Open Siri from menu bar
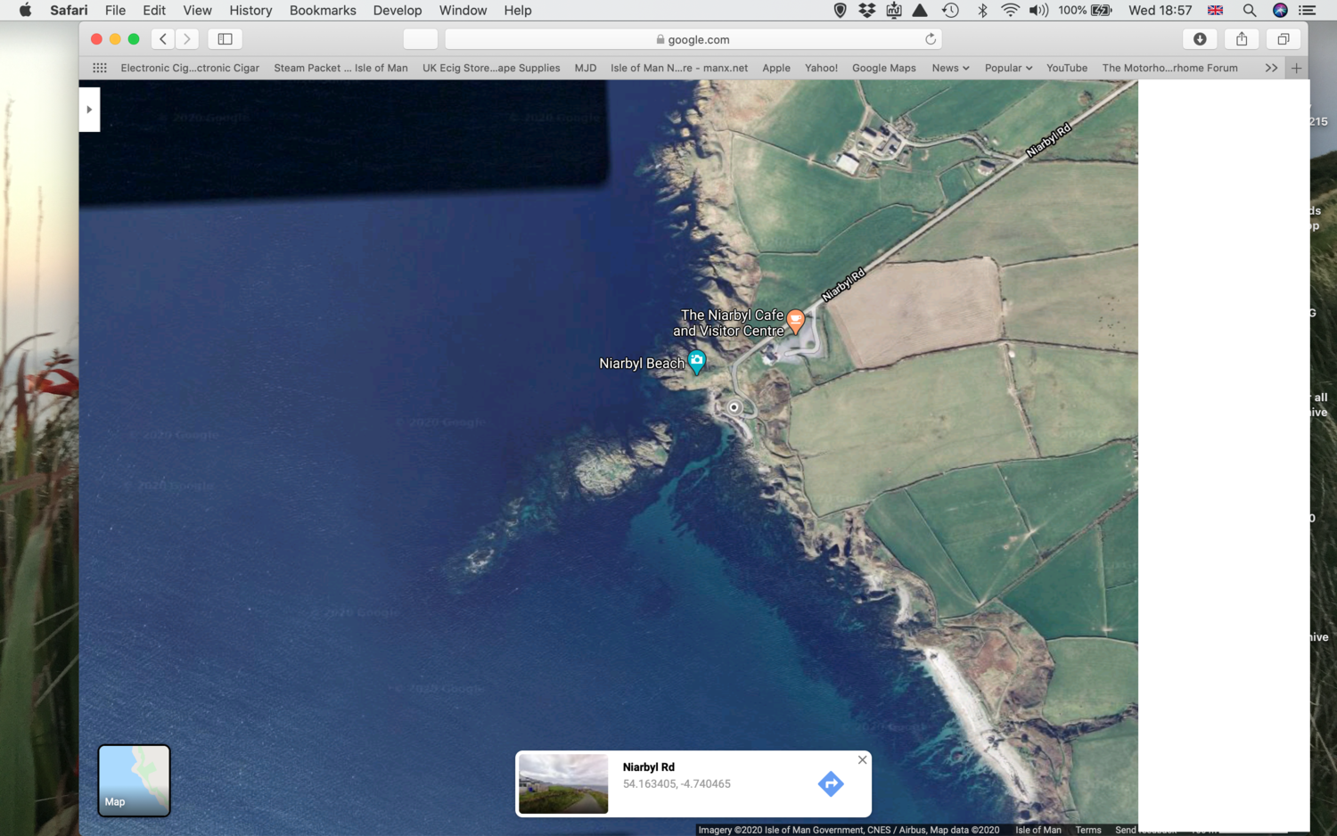1337x836 pixels. pyautogui.click(x=1280, y=11)
